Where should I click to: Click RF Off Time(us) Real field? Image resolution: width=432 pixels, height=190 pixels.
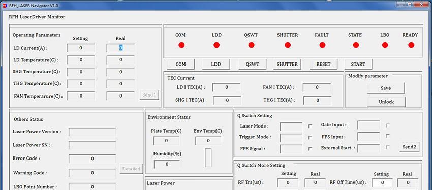click(x=408, y=182)
